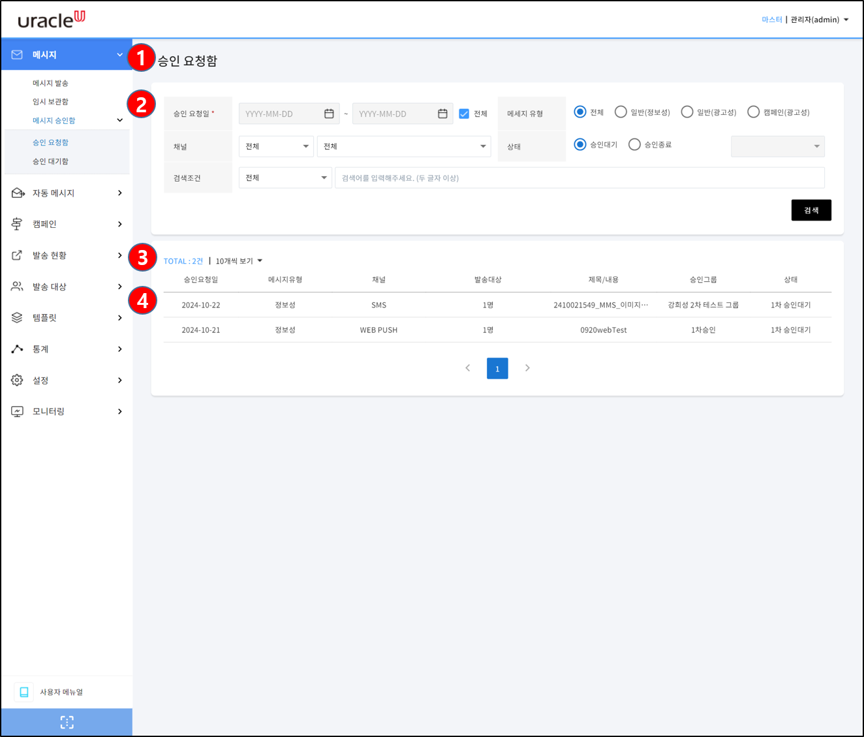Viewport: 864px width, 737px height.
Task: Open the first 채널 전체 dropdown
Action: point(276,146)
